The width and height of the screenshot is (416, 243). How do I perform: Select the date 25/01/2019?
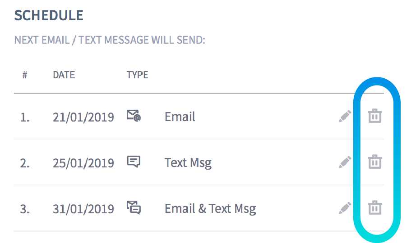[x=83, y=162]
